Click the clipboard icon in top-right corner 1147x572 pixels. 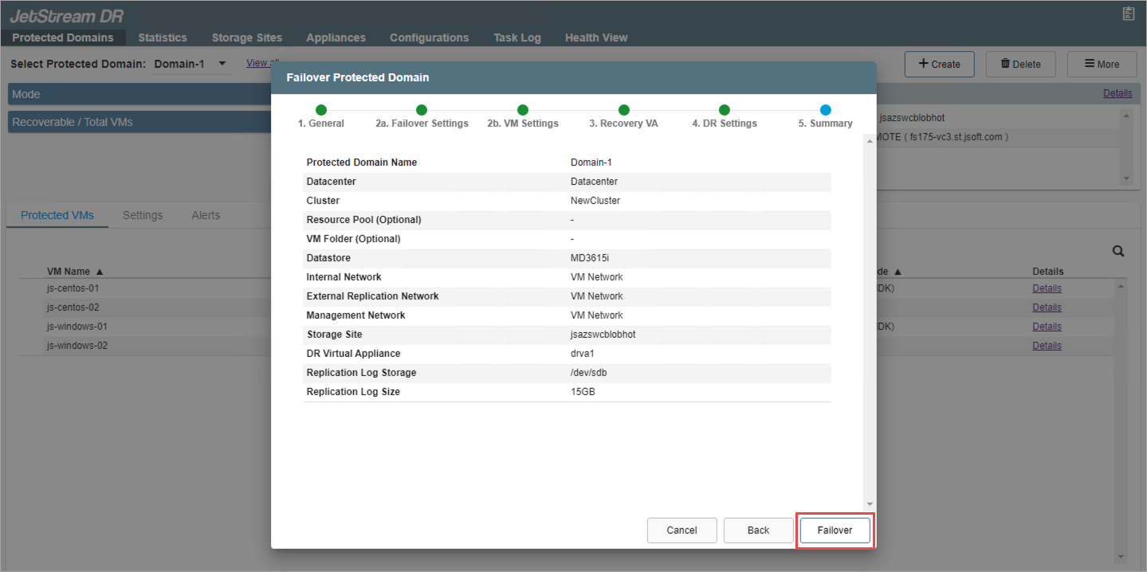click(x=1128, y=14)
